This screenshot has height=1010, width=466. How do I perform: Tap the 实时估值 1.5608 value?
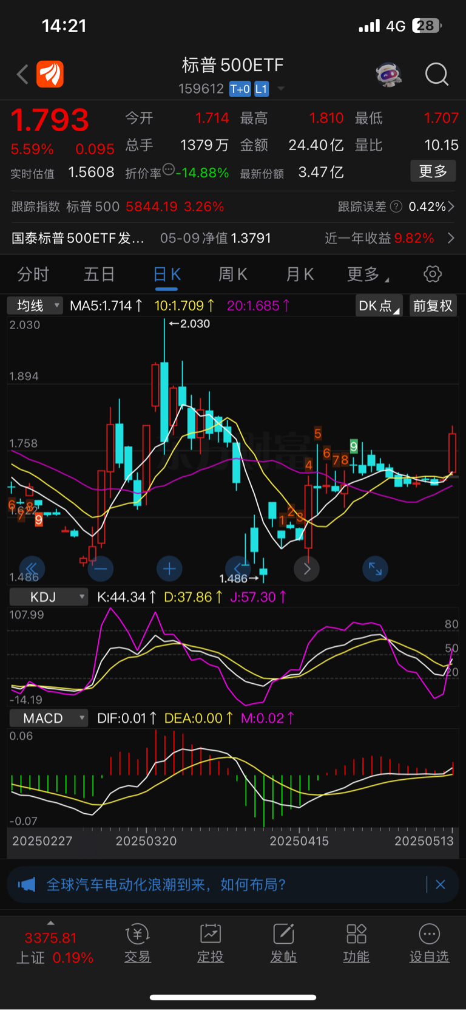tap(91, 172)
